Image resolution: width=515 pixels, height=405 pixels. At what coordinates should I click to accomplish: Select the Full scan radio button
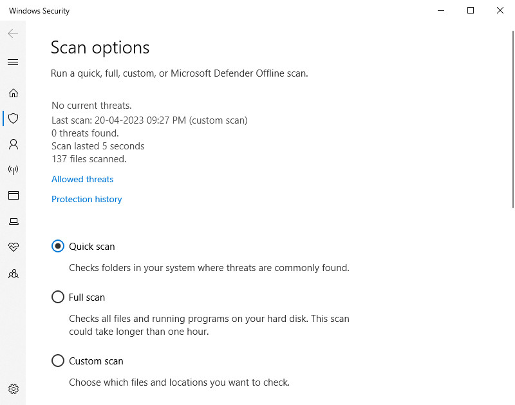(x=58, y=297)
